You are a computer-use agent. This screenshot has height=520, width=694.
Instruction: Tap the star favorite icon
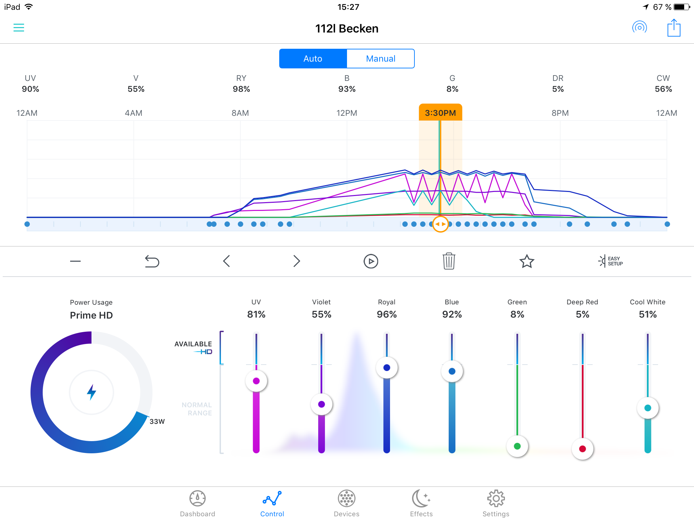click(x=527, y=261)
